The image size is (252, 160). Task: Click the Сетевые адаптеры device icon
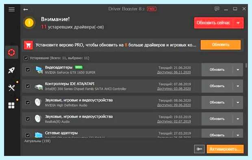[39, 135]
